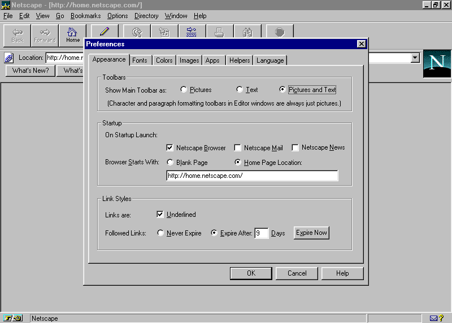The image size is (452, 323).
Task: Click the home page URL field
Action: point(252,176)
